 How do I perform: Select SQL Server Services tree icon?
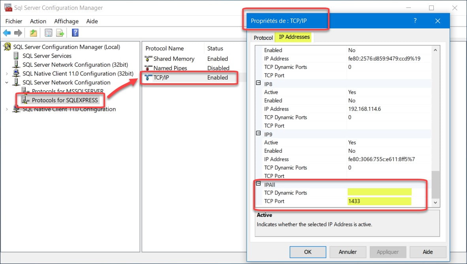point(16,56)
